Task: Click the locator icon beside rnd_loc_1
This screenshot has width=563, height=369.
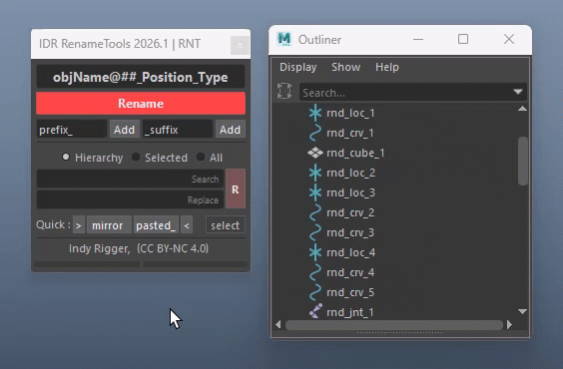Action: [x=315, y=113]
